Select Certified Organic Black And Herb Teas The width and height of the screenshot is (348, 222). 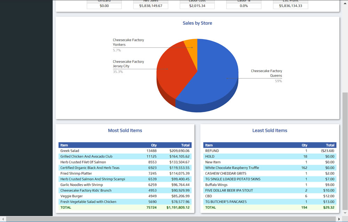point(125,168)
